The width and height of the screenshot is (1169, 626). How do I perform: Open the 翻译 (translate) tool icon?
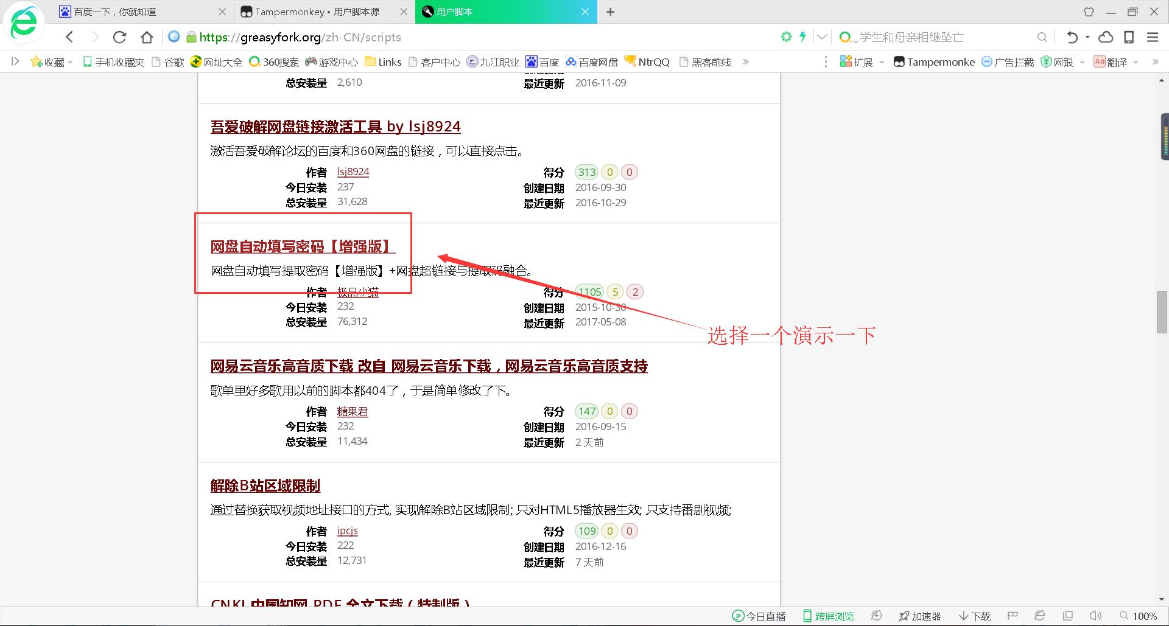coord(1100,61)
